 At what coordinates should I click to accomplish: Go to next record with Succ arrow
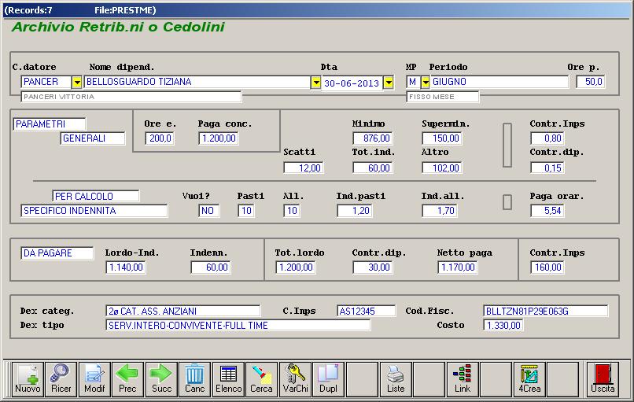coord(161,379)
